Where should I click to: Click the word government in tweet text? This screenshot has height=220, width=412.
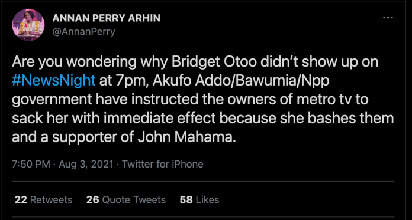pos(52,100)
